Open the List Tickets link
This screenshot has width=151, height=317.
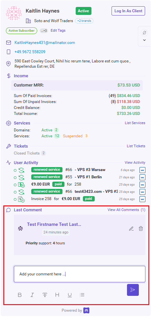pos(136,146)
